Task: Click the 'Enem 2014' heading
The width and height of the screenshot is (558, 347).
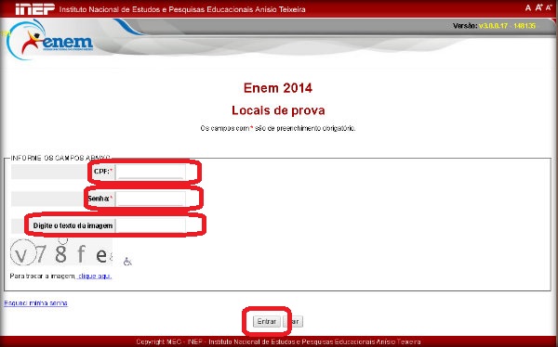Action: click(x=278, y=88)
